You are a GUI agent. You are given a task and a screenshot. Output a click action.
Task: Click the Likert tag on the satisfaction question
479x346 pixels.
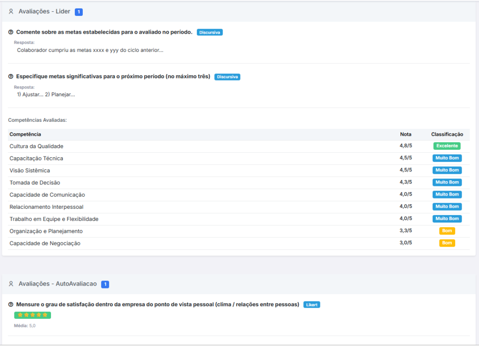click(x=312, y=305)
